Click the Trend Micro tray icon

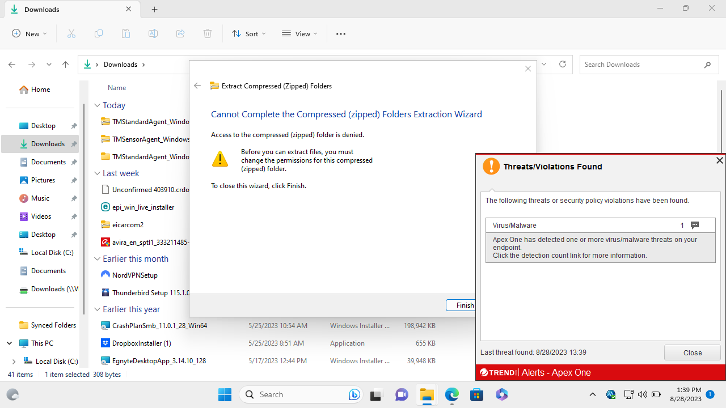point(611,394)
